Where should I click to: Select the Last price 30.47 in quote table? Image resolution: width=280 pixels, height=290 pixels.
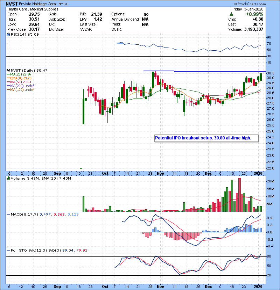tap(258, 24)
